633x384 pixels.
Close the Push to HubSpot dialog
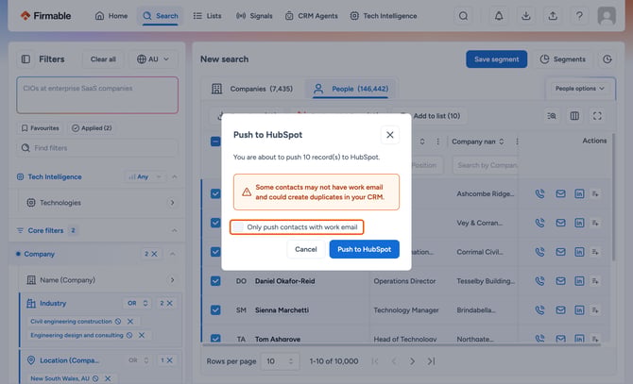(389, 135)
